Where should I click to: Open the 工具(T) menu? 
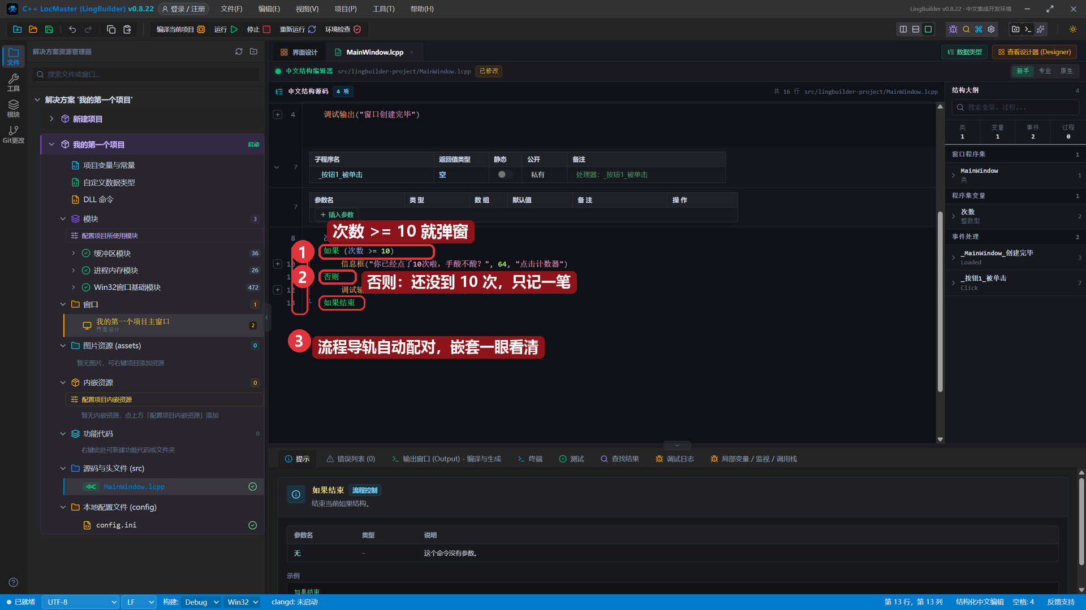click(x=383, y=9)
